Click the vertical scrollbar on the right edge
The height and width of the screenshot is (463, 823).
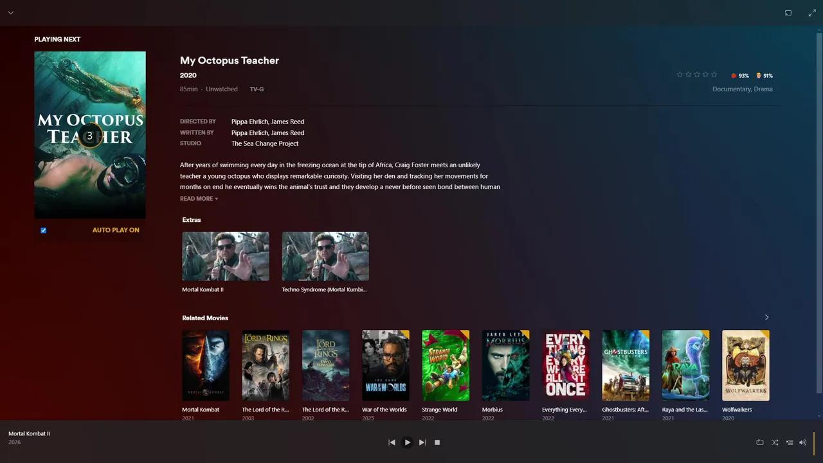click(x=818, y=212)
